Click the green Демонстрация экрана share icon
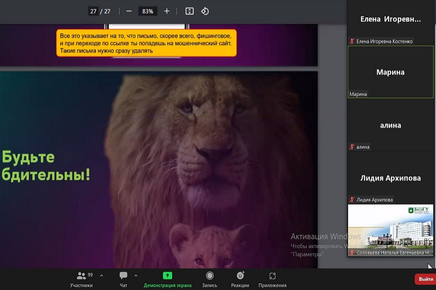Screen dimensions: 436x290 [x=167, y=276]
